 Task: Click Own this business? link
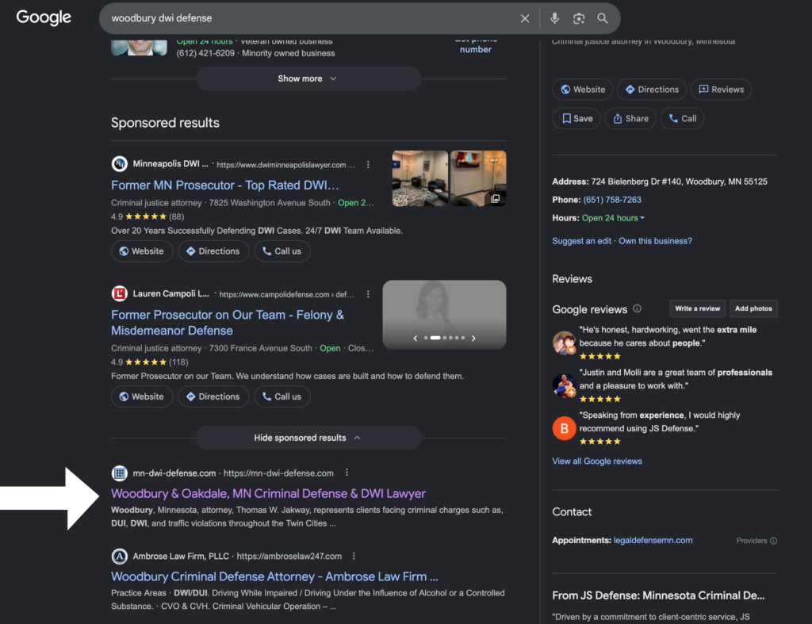pos(655,241)
